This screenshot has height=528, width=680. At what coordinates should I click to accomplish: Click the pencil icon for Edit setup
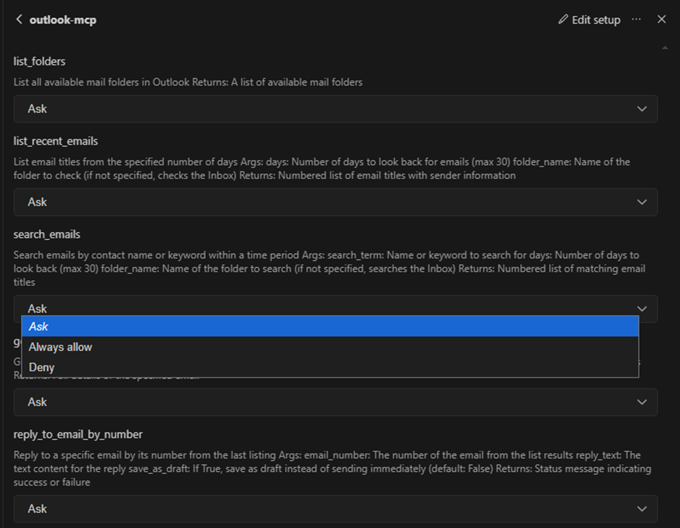pyautogui.click(x=563, y=19)
